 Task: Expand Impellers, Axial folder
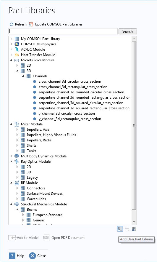coord(17,130)
